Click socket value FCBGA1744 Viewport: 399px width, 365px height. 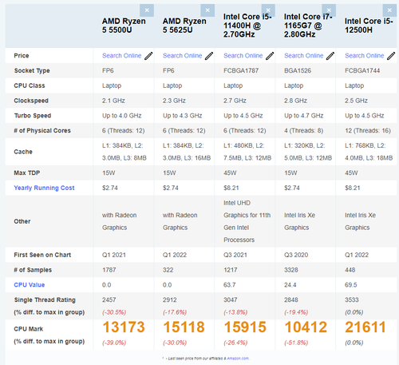tap(362, 71)
